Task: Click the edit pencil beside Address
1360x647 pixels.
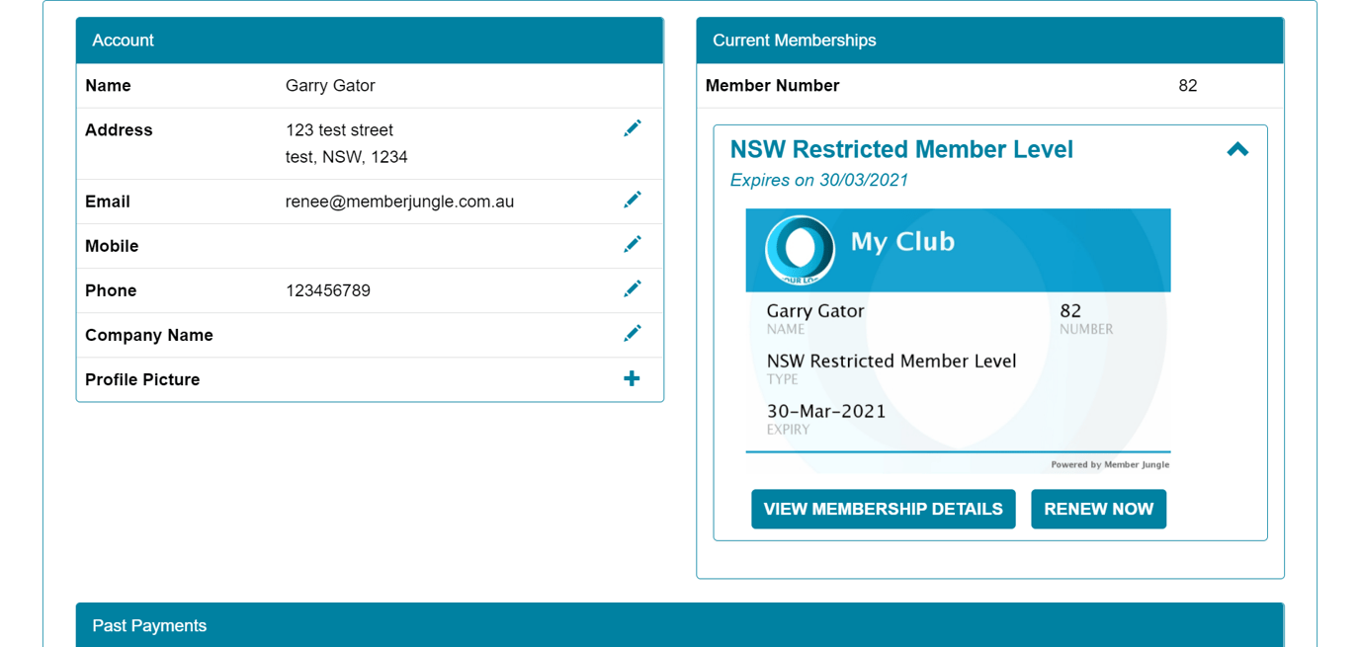Action: 633,127
